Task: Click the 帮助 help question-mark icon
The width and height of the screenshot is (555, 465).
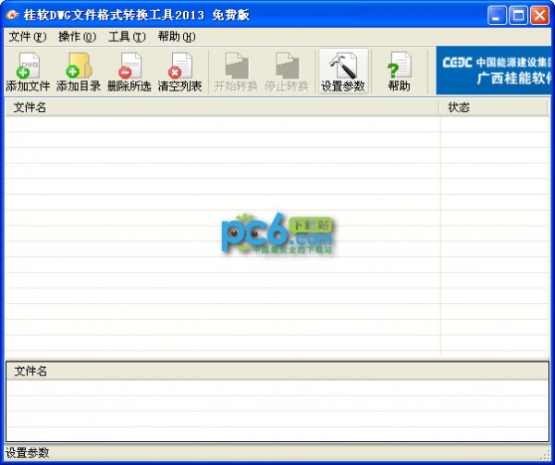Action: 400,72
